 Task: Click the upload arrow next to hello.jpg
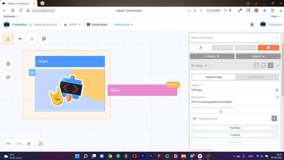click(x=277, y=90)
